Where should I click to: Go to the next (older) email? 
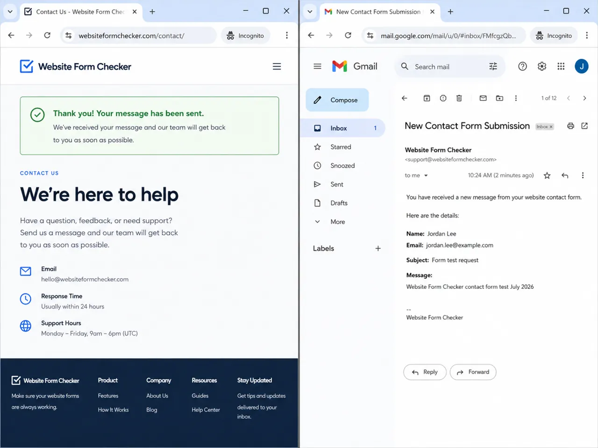point(584,98)
